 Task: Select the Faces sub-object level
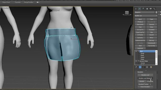click(x=142, y=59)
